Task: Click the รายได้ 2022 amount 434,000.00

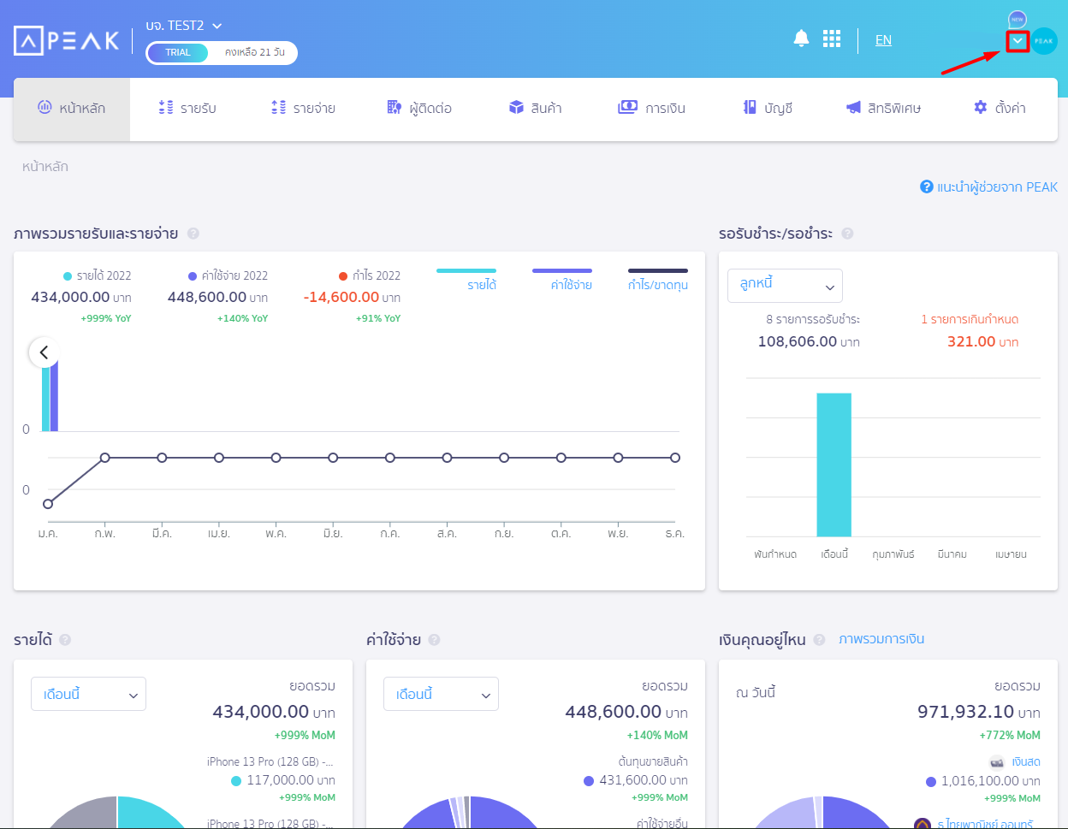Action: point(70,297)
